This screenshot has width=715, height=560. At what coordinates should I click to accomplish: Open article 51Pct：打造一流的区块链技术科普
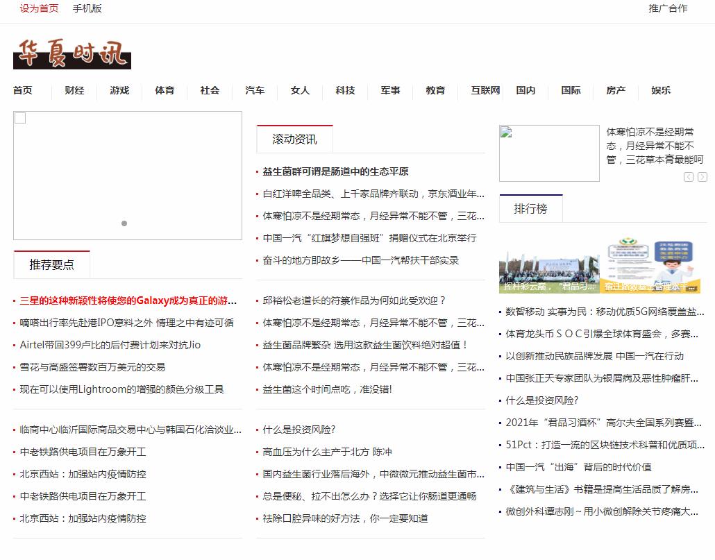point(605,445)
